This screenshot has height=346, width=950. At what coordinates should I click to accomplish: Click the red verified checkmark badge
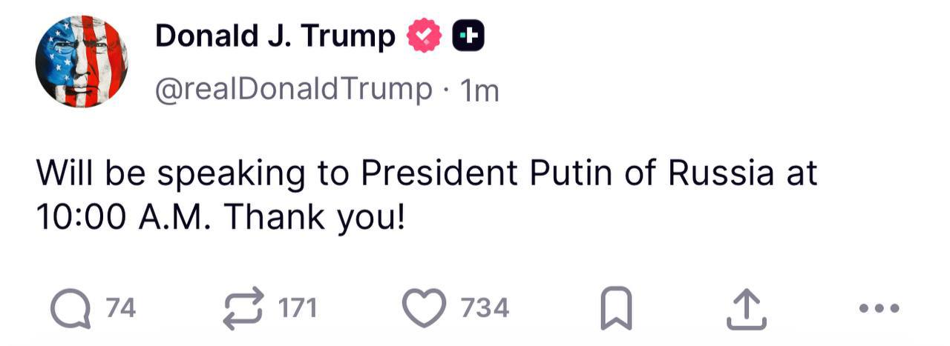(425, 35)
